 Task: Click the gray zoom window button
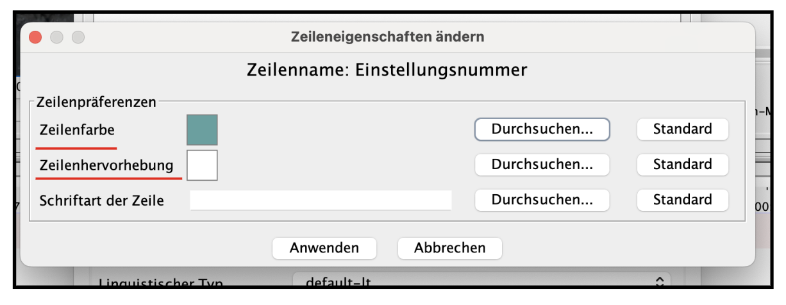[x=78, y=38]
